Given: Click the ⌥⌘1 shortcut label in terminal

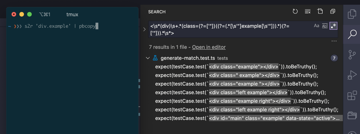Looking at the screenshot, I should coord(45,14).
